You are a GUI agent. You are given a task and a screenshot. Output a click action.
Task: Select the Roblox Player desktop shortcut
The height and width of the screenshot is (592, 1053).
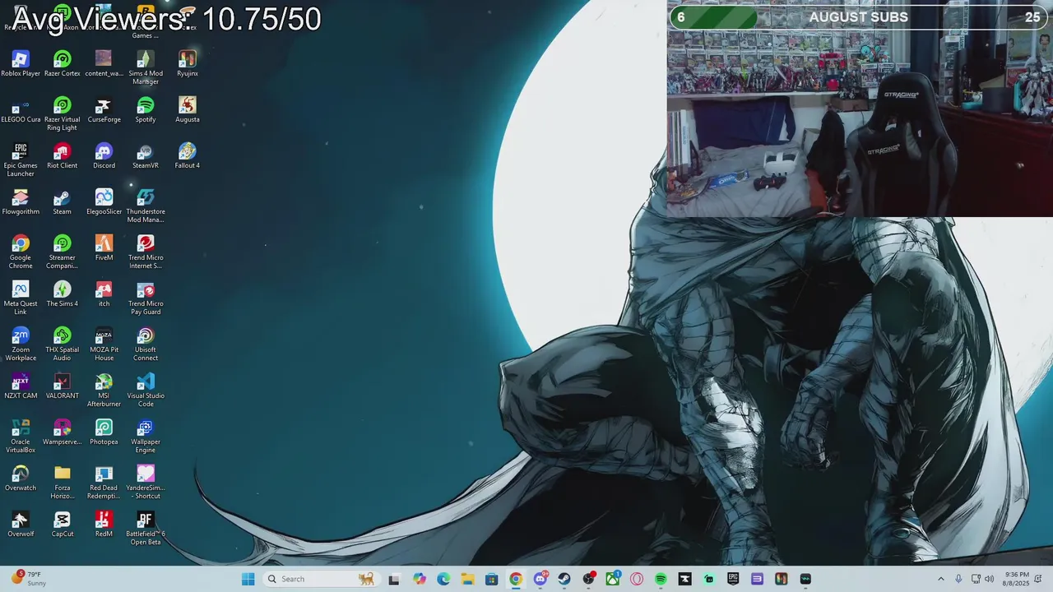click(x=21, y=63)
